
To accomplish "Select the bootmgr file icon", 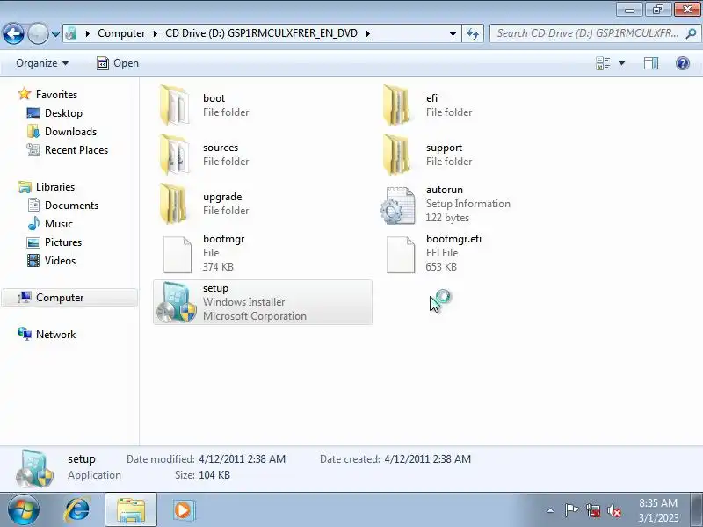I will [x=178, y=254].
